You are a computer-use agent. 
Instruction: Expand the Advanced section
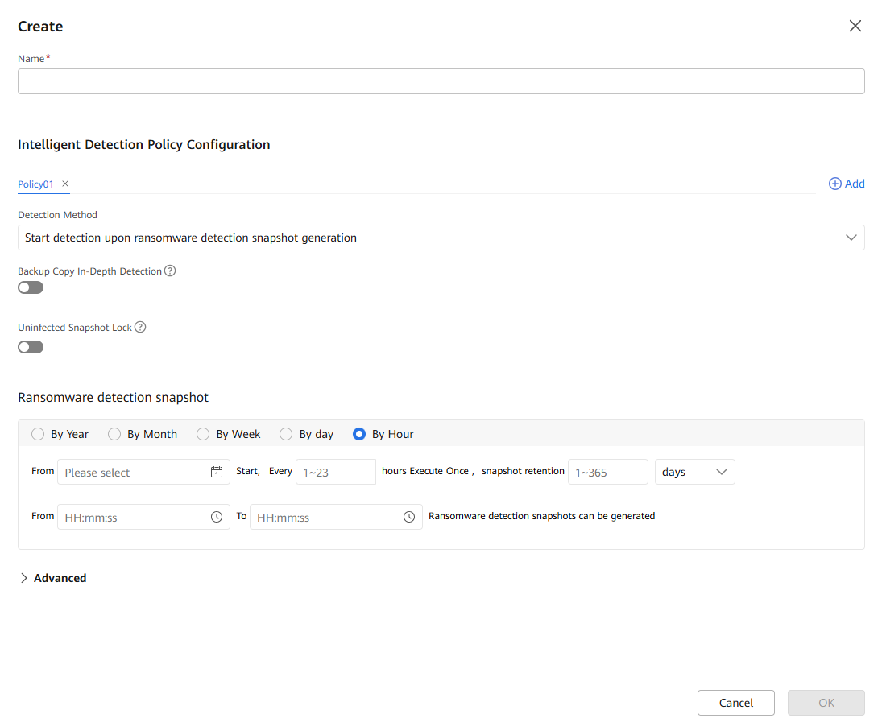click(x=53, y=578)
